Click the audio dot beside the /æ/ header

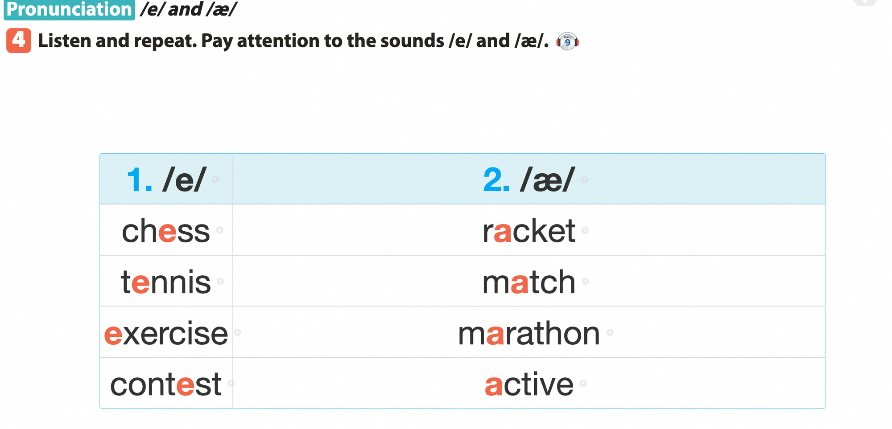click(584, 179)
